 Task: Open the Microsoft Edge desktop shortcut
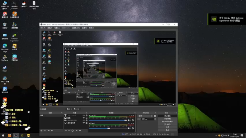tap(5, 48)
